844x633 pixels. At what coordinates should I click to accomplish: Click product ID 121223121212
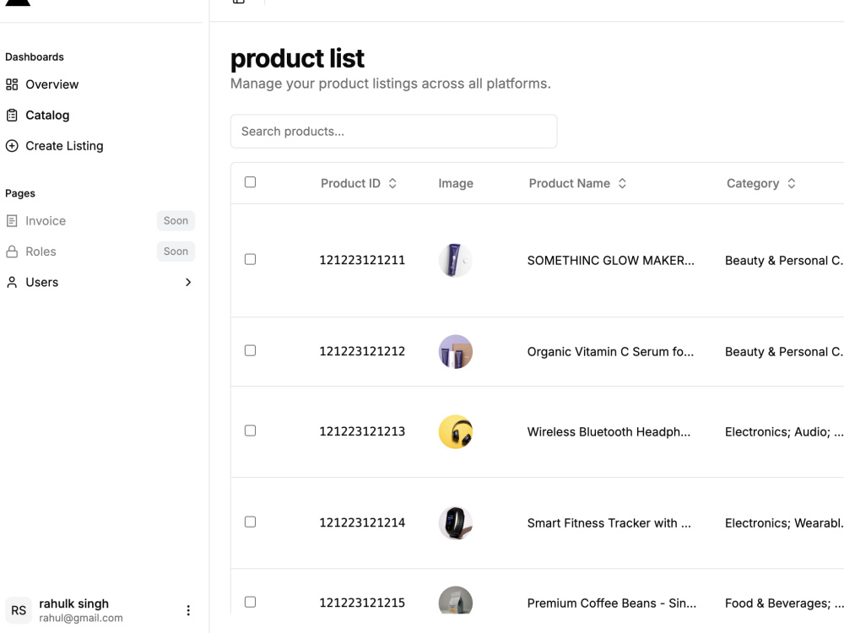362,351
